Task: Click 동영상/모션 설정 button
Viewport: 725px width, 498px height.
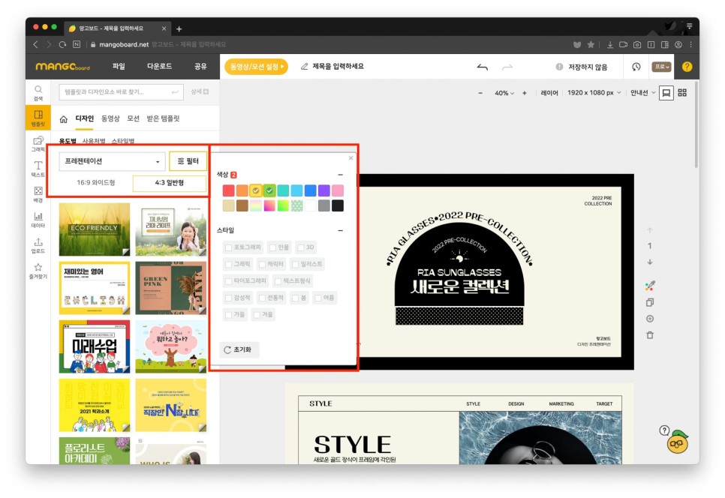Action: coord(256,67)
